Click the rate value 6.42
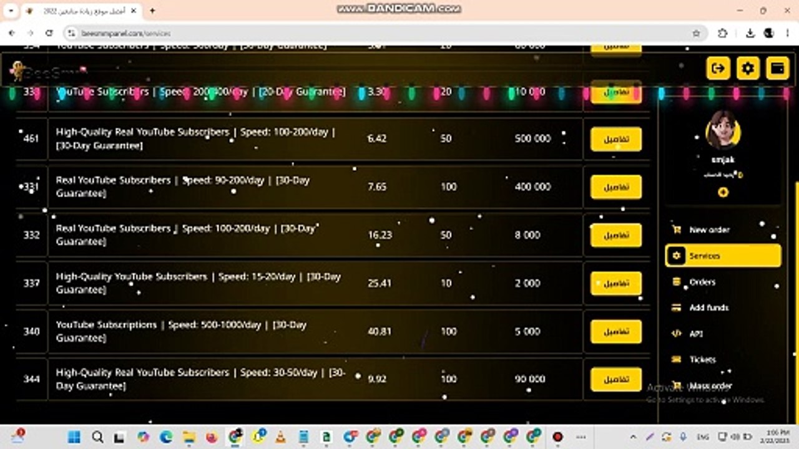Screen dimensions: 799x449 click(377, 138)
